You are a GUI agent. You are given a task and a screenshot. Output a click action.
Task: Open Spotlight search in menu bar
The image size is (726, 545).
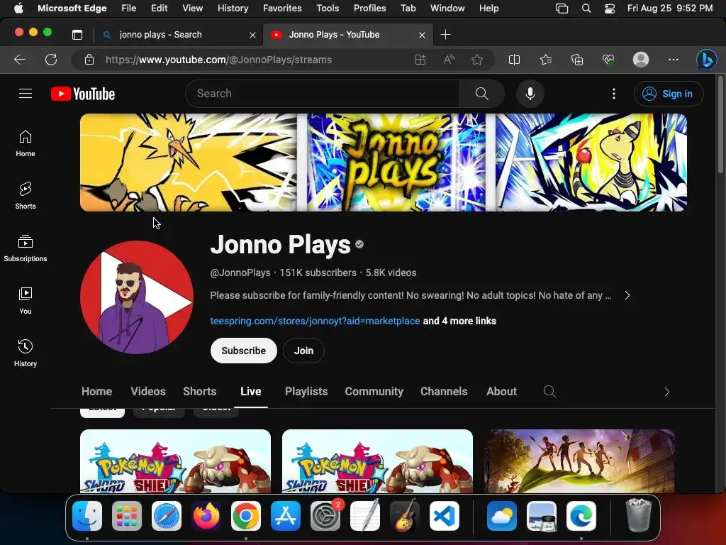[586, 9]
